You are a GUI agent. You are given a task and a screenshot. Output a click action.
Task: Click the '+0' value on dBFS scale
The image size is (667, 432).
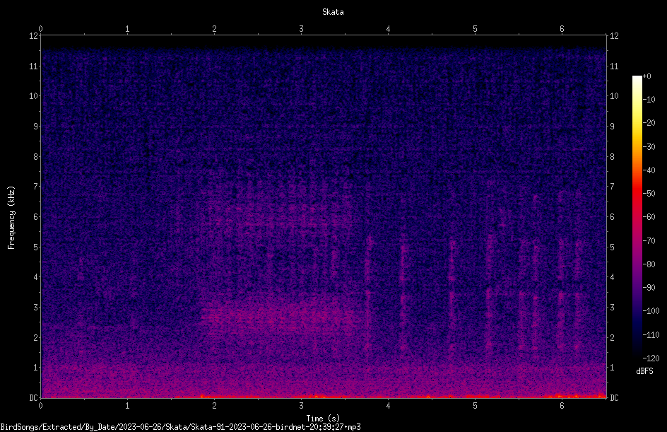(647, 76)
